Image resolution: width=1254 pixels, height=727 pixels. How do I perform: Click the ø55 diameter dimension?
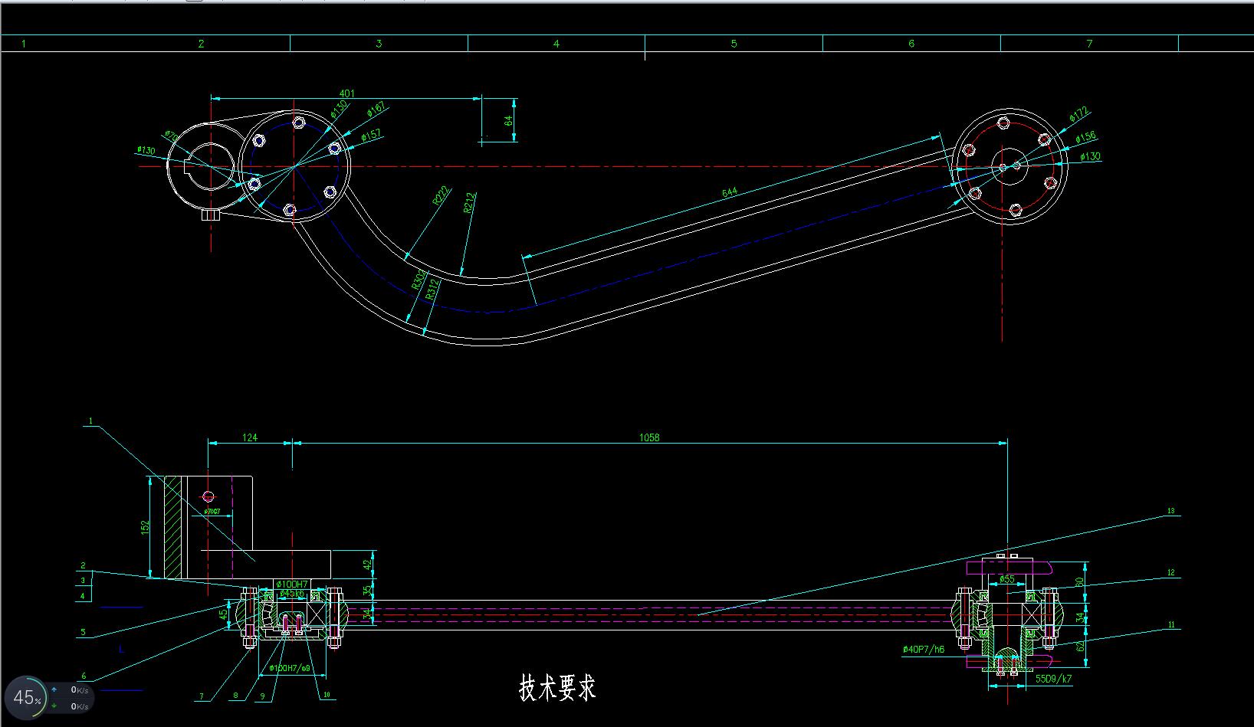(1006, 579)
